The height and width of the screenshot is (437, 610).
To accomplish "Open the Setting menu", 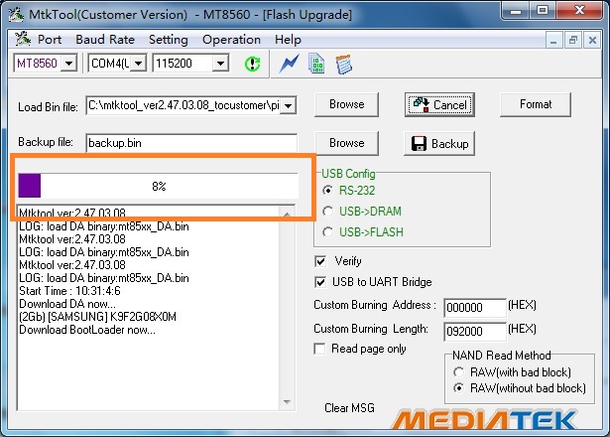I will point(168,40).
